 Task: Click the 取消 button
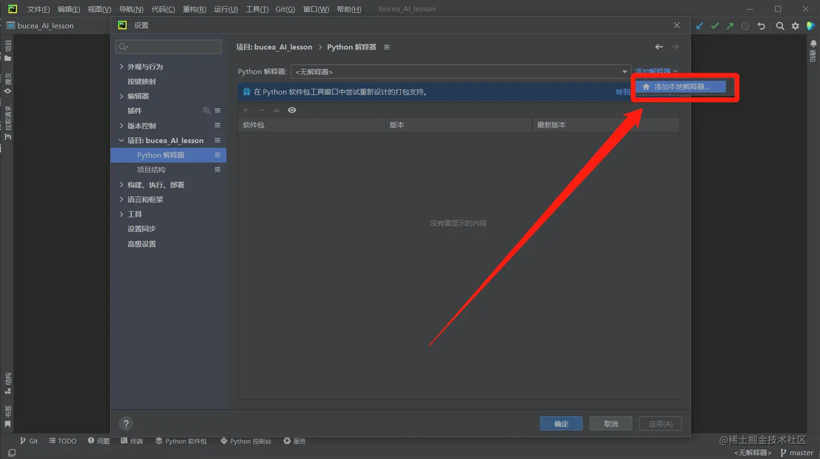click(611, 424)
